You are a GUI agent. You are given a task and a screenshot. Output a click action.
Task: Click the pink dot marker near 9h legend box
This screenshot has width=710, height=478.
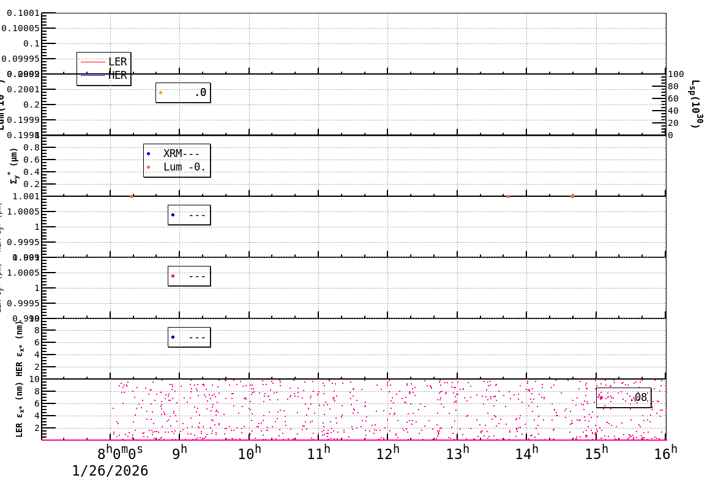click(173, 276)
